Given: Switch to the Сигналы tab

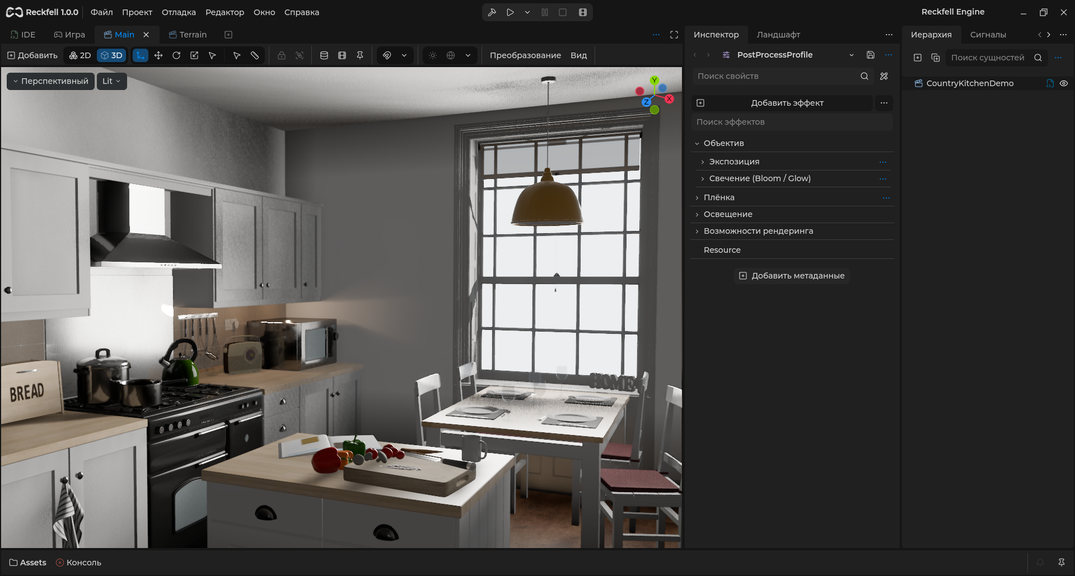Looking at the screenshot, I should coord(988,35).
